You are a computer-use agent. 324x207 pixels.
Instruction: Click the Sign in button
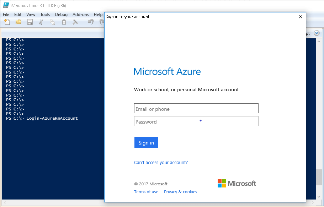pyautogui.click(x=146, y=143)
